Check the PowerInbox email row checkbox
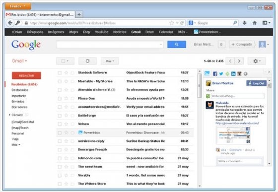Screen dimensions: 278x192 60,132
